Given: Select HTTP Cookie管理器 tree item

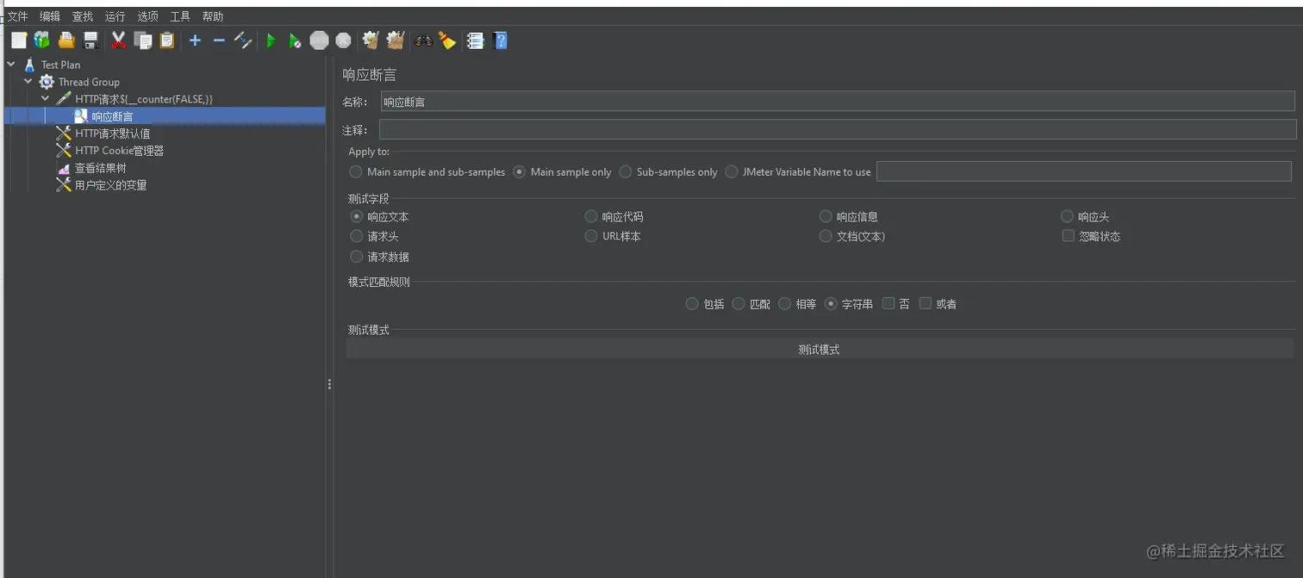Looking at the screenshot, I should [119, 151].
